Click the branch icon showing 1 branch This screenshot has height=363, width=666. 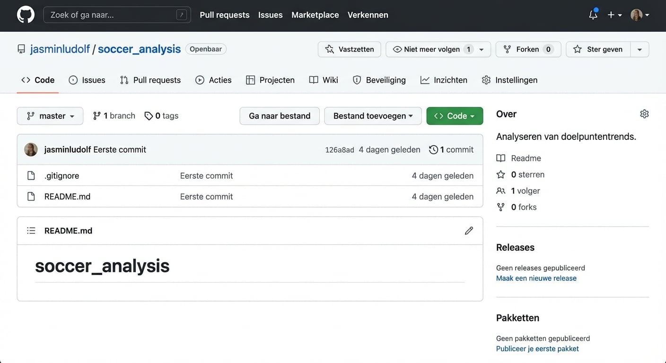click(97, 116)
